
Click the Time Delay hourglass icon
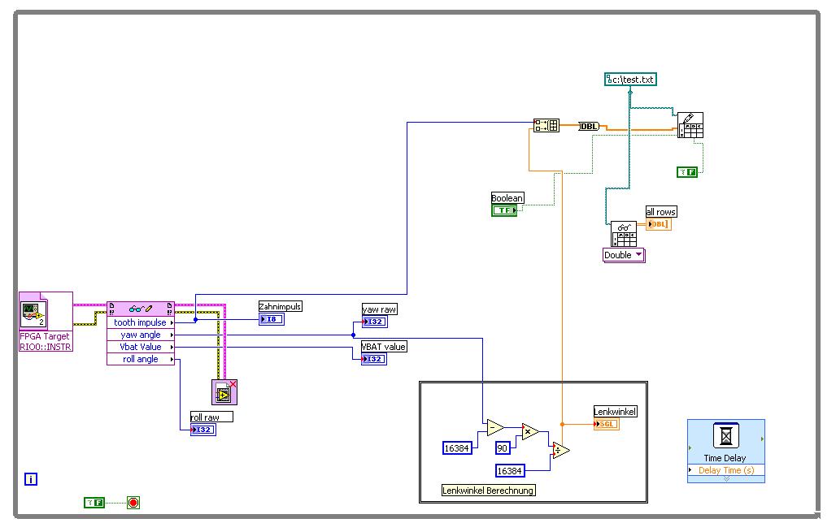tap(726, 435)
